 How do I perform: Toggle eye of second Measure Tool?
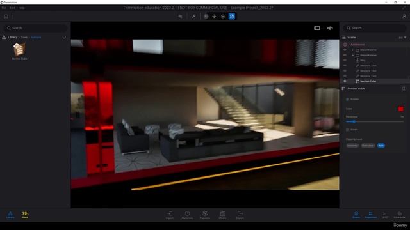(x=345, y=71)
